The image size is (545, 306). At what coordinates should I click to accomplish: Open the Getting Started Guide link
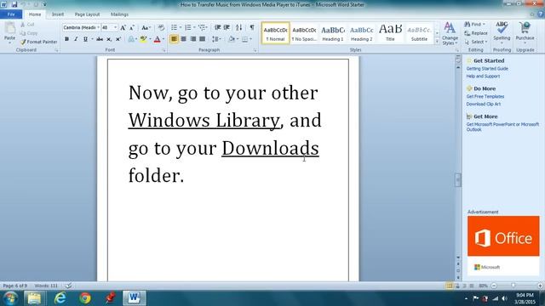click(487, 69)
